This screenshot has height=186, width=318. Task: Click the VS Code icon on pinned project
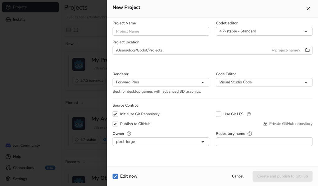pos(104,139)
